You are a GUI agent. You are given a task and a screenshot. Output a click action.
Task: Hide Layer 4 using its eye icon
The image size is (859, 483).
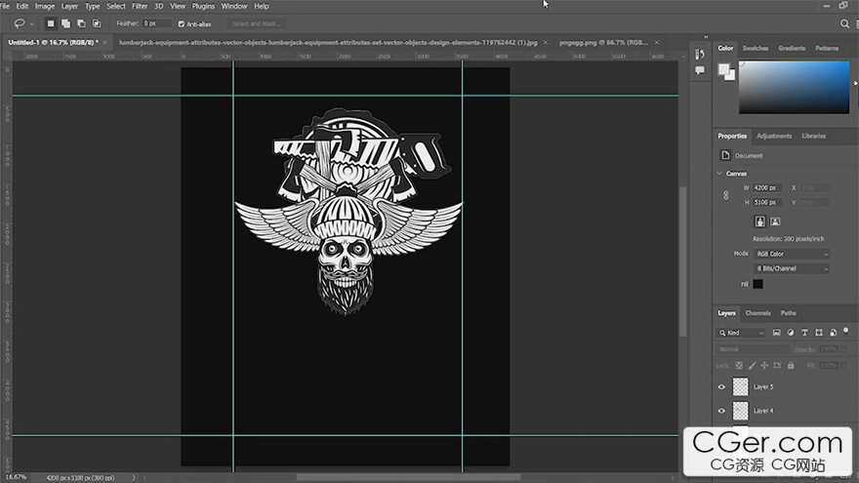pyautogui.click(x=722, y=411)
